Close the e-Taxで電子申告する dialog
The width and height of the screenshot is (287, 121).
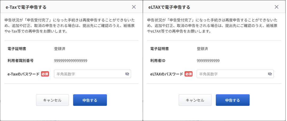[x=134, y=7]
